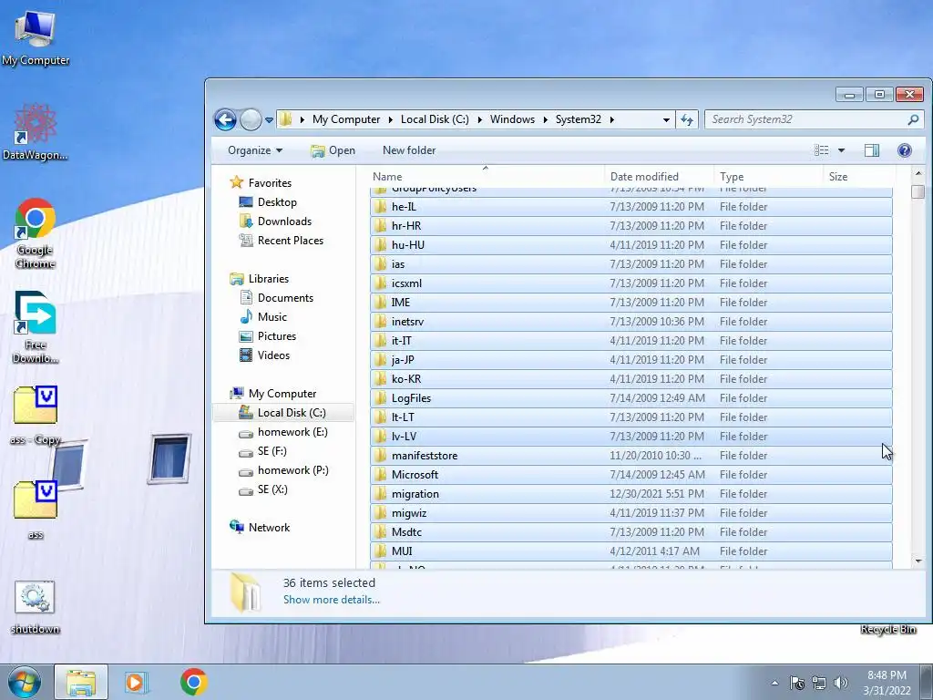Select homework (P:) drive
Viewport: 933px width, 700px height.
292,470
